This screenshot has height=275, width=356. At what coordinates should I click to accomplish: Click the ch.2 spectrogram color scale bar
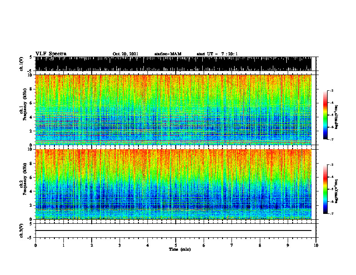[325, 189]
